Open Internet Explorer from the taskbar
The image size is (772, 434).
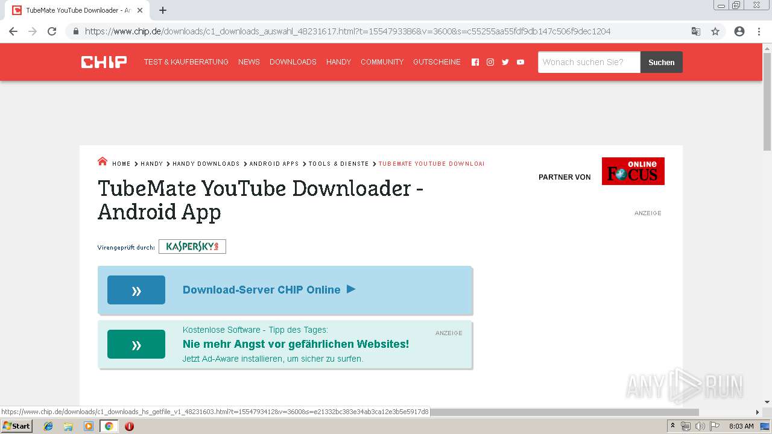[48, 426]
